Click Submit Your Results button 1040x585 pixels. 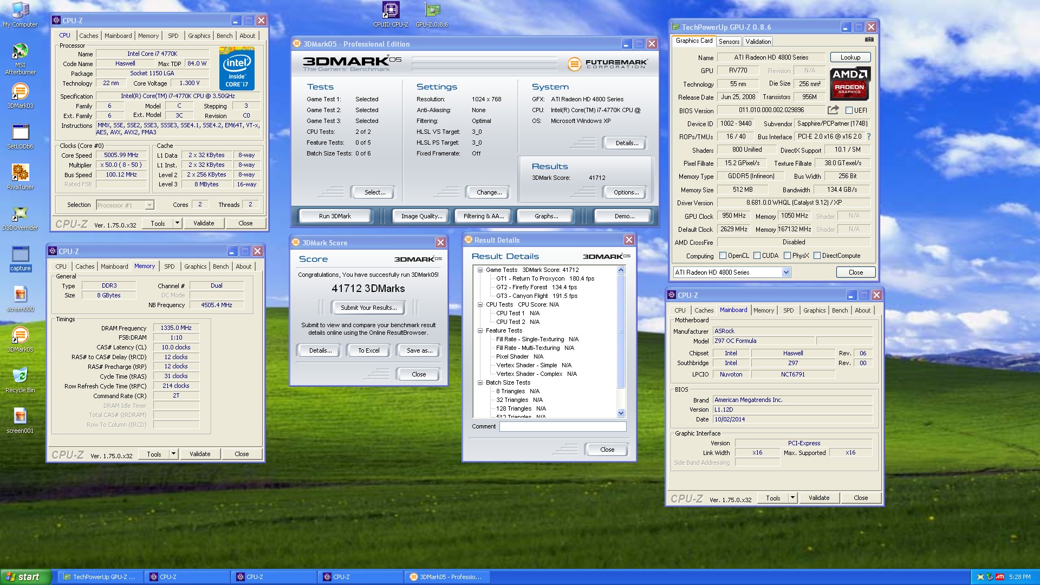click(x=369, y=308)
